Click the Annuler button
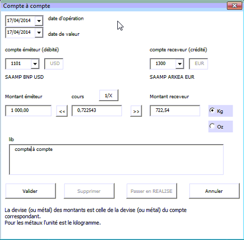The width and height of the screenshot is (244, 240). (x=214, y=191)
